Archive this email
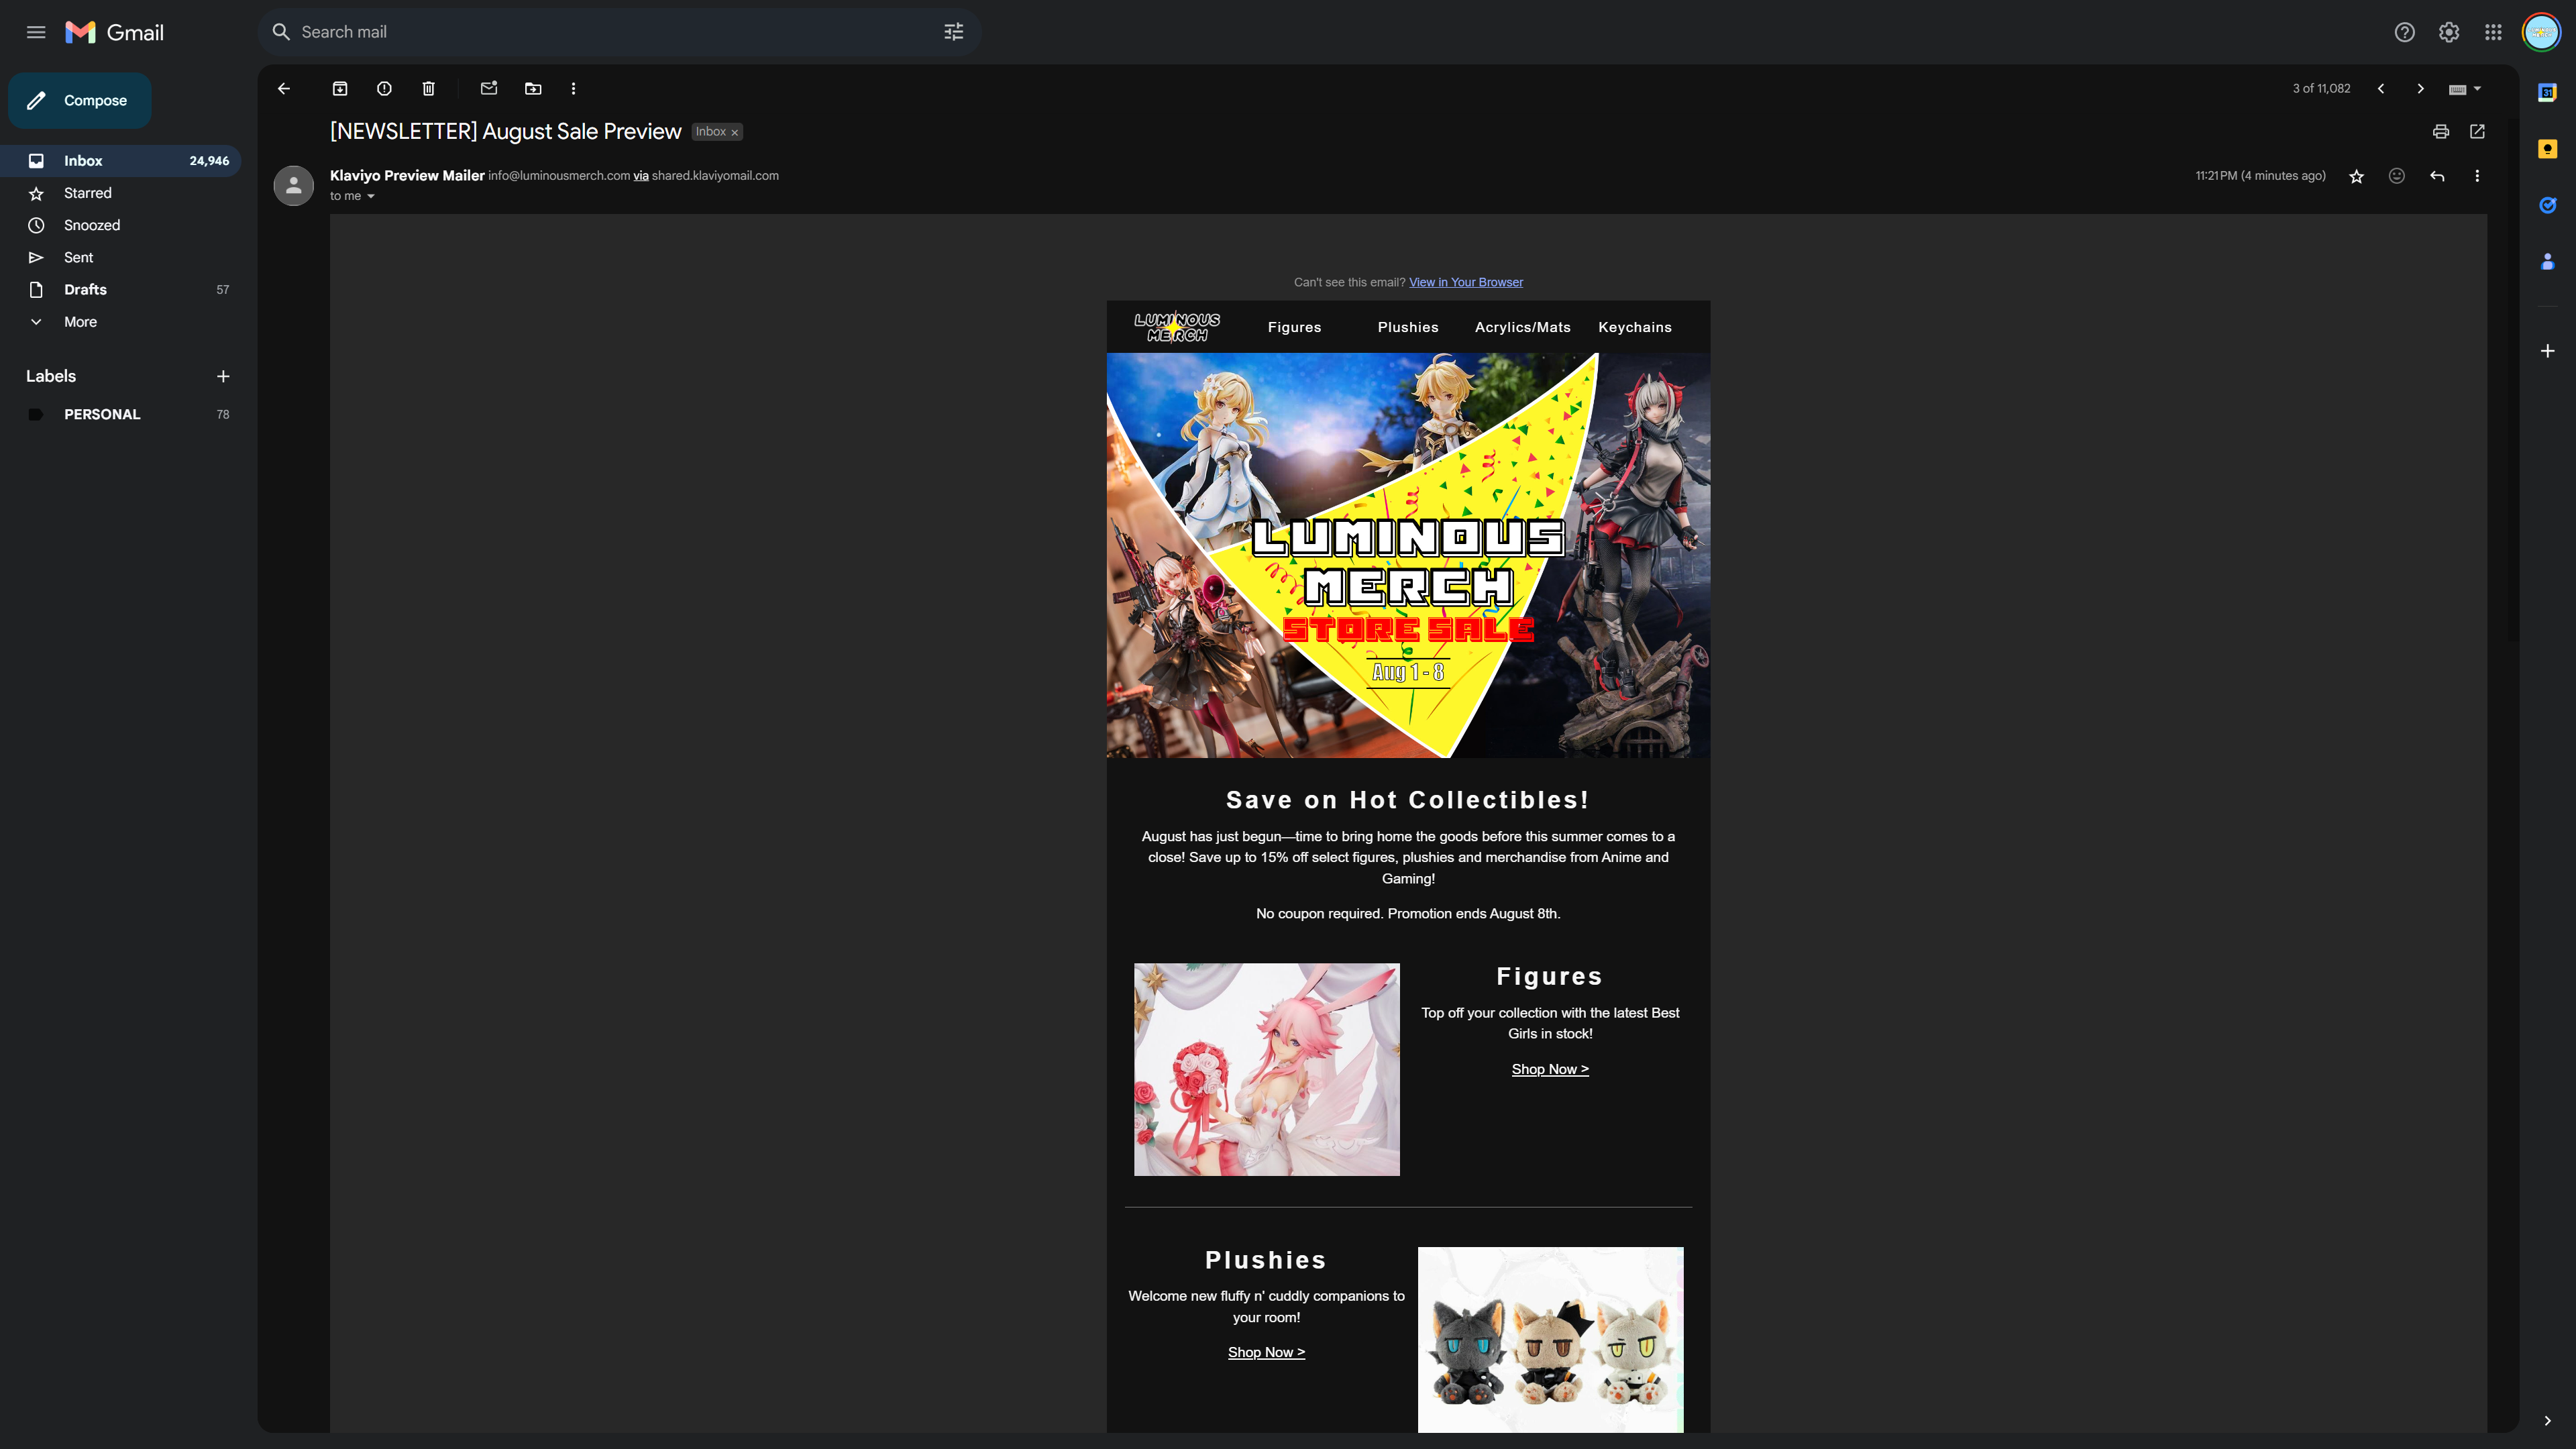 [x=340, y=89]
